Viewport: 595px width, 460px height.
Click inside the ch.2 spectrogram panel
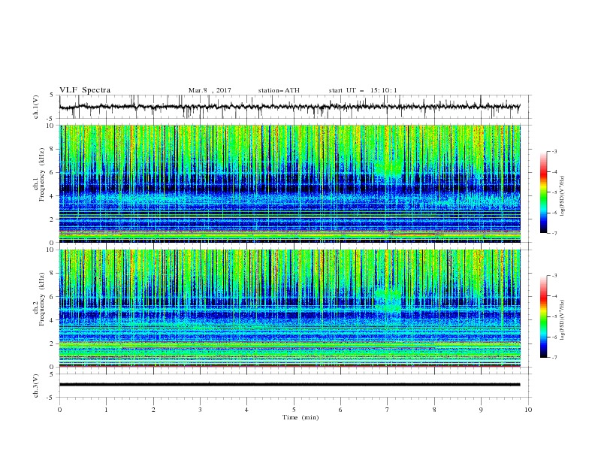(290, 308)
